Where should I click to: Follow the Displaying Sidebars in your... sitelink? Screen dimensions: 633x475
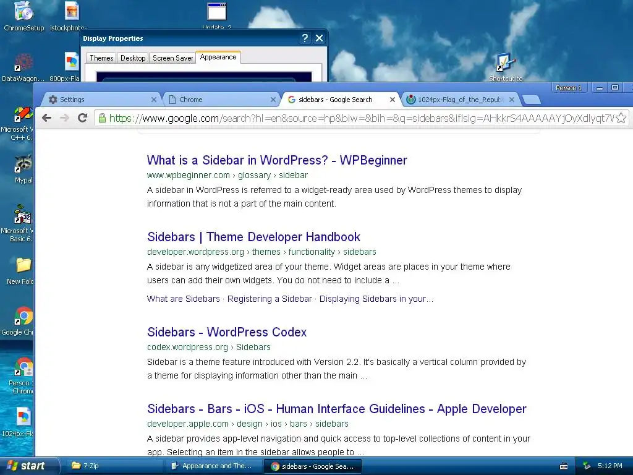pos(376,299)
